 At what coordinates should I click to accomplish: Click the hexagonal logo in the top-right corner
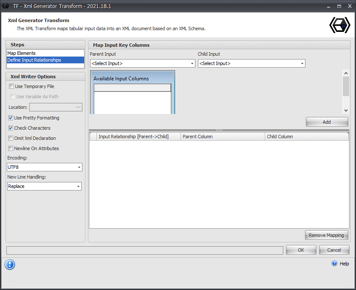pyautogui.click(x=339, y=25)
